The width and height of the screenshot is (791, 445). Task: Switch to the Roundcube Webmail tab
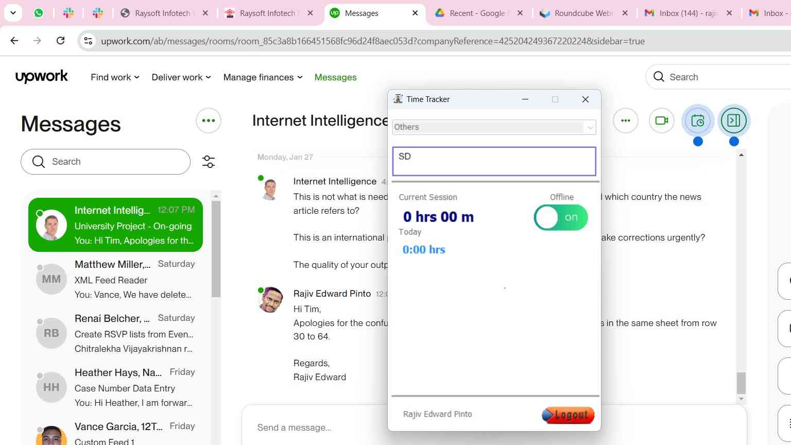tap(583, 13)
